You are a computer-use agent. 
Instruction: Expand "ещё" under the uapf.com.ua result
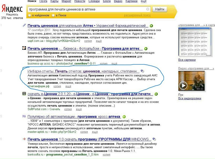coord(99,41)
